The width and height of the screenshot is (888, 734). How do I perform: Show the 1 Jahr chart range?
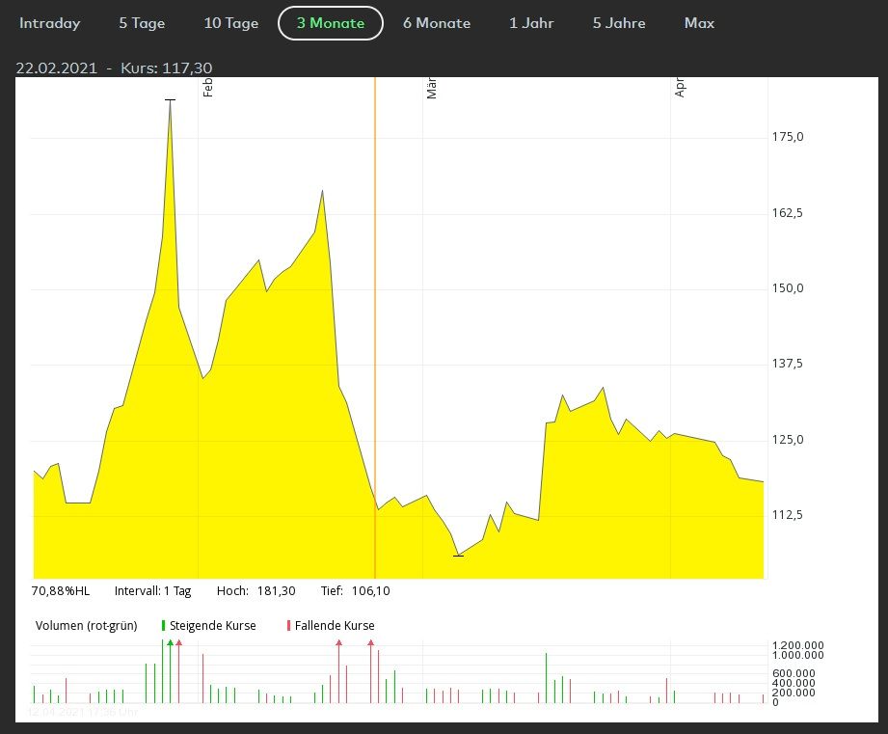(531, 23)
